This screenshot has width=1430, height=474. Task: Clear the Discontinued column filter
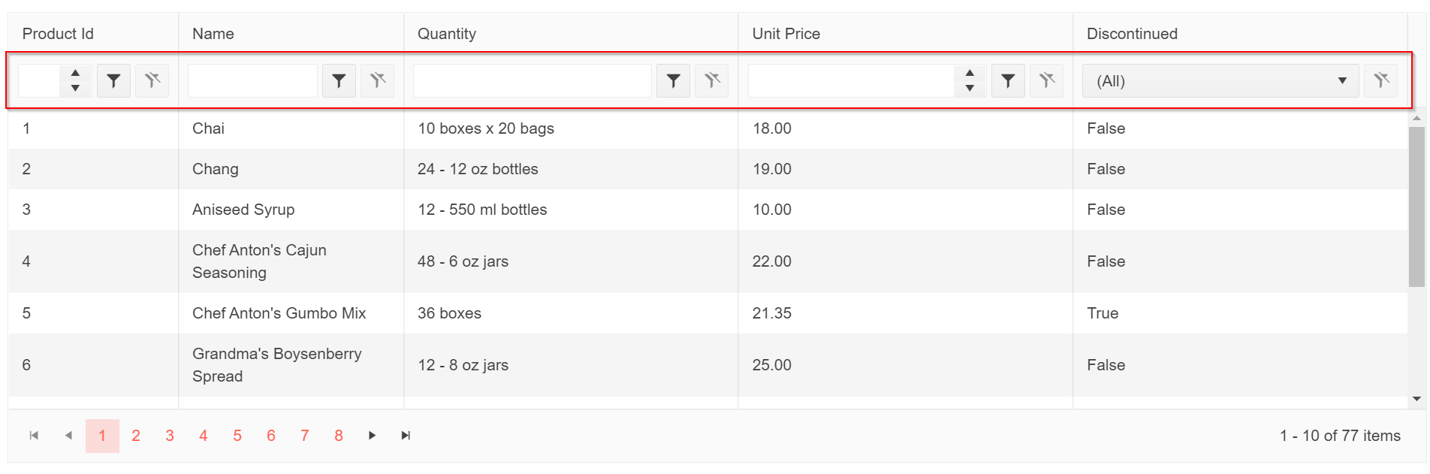point(1381,80)
